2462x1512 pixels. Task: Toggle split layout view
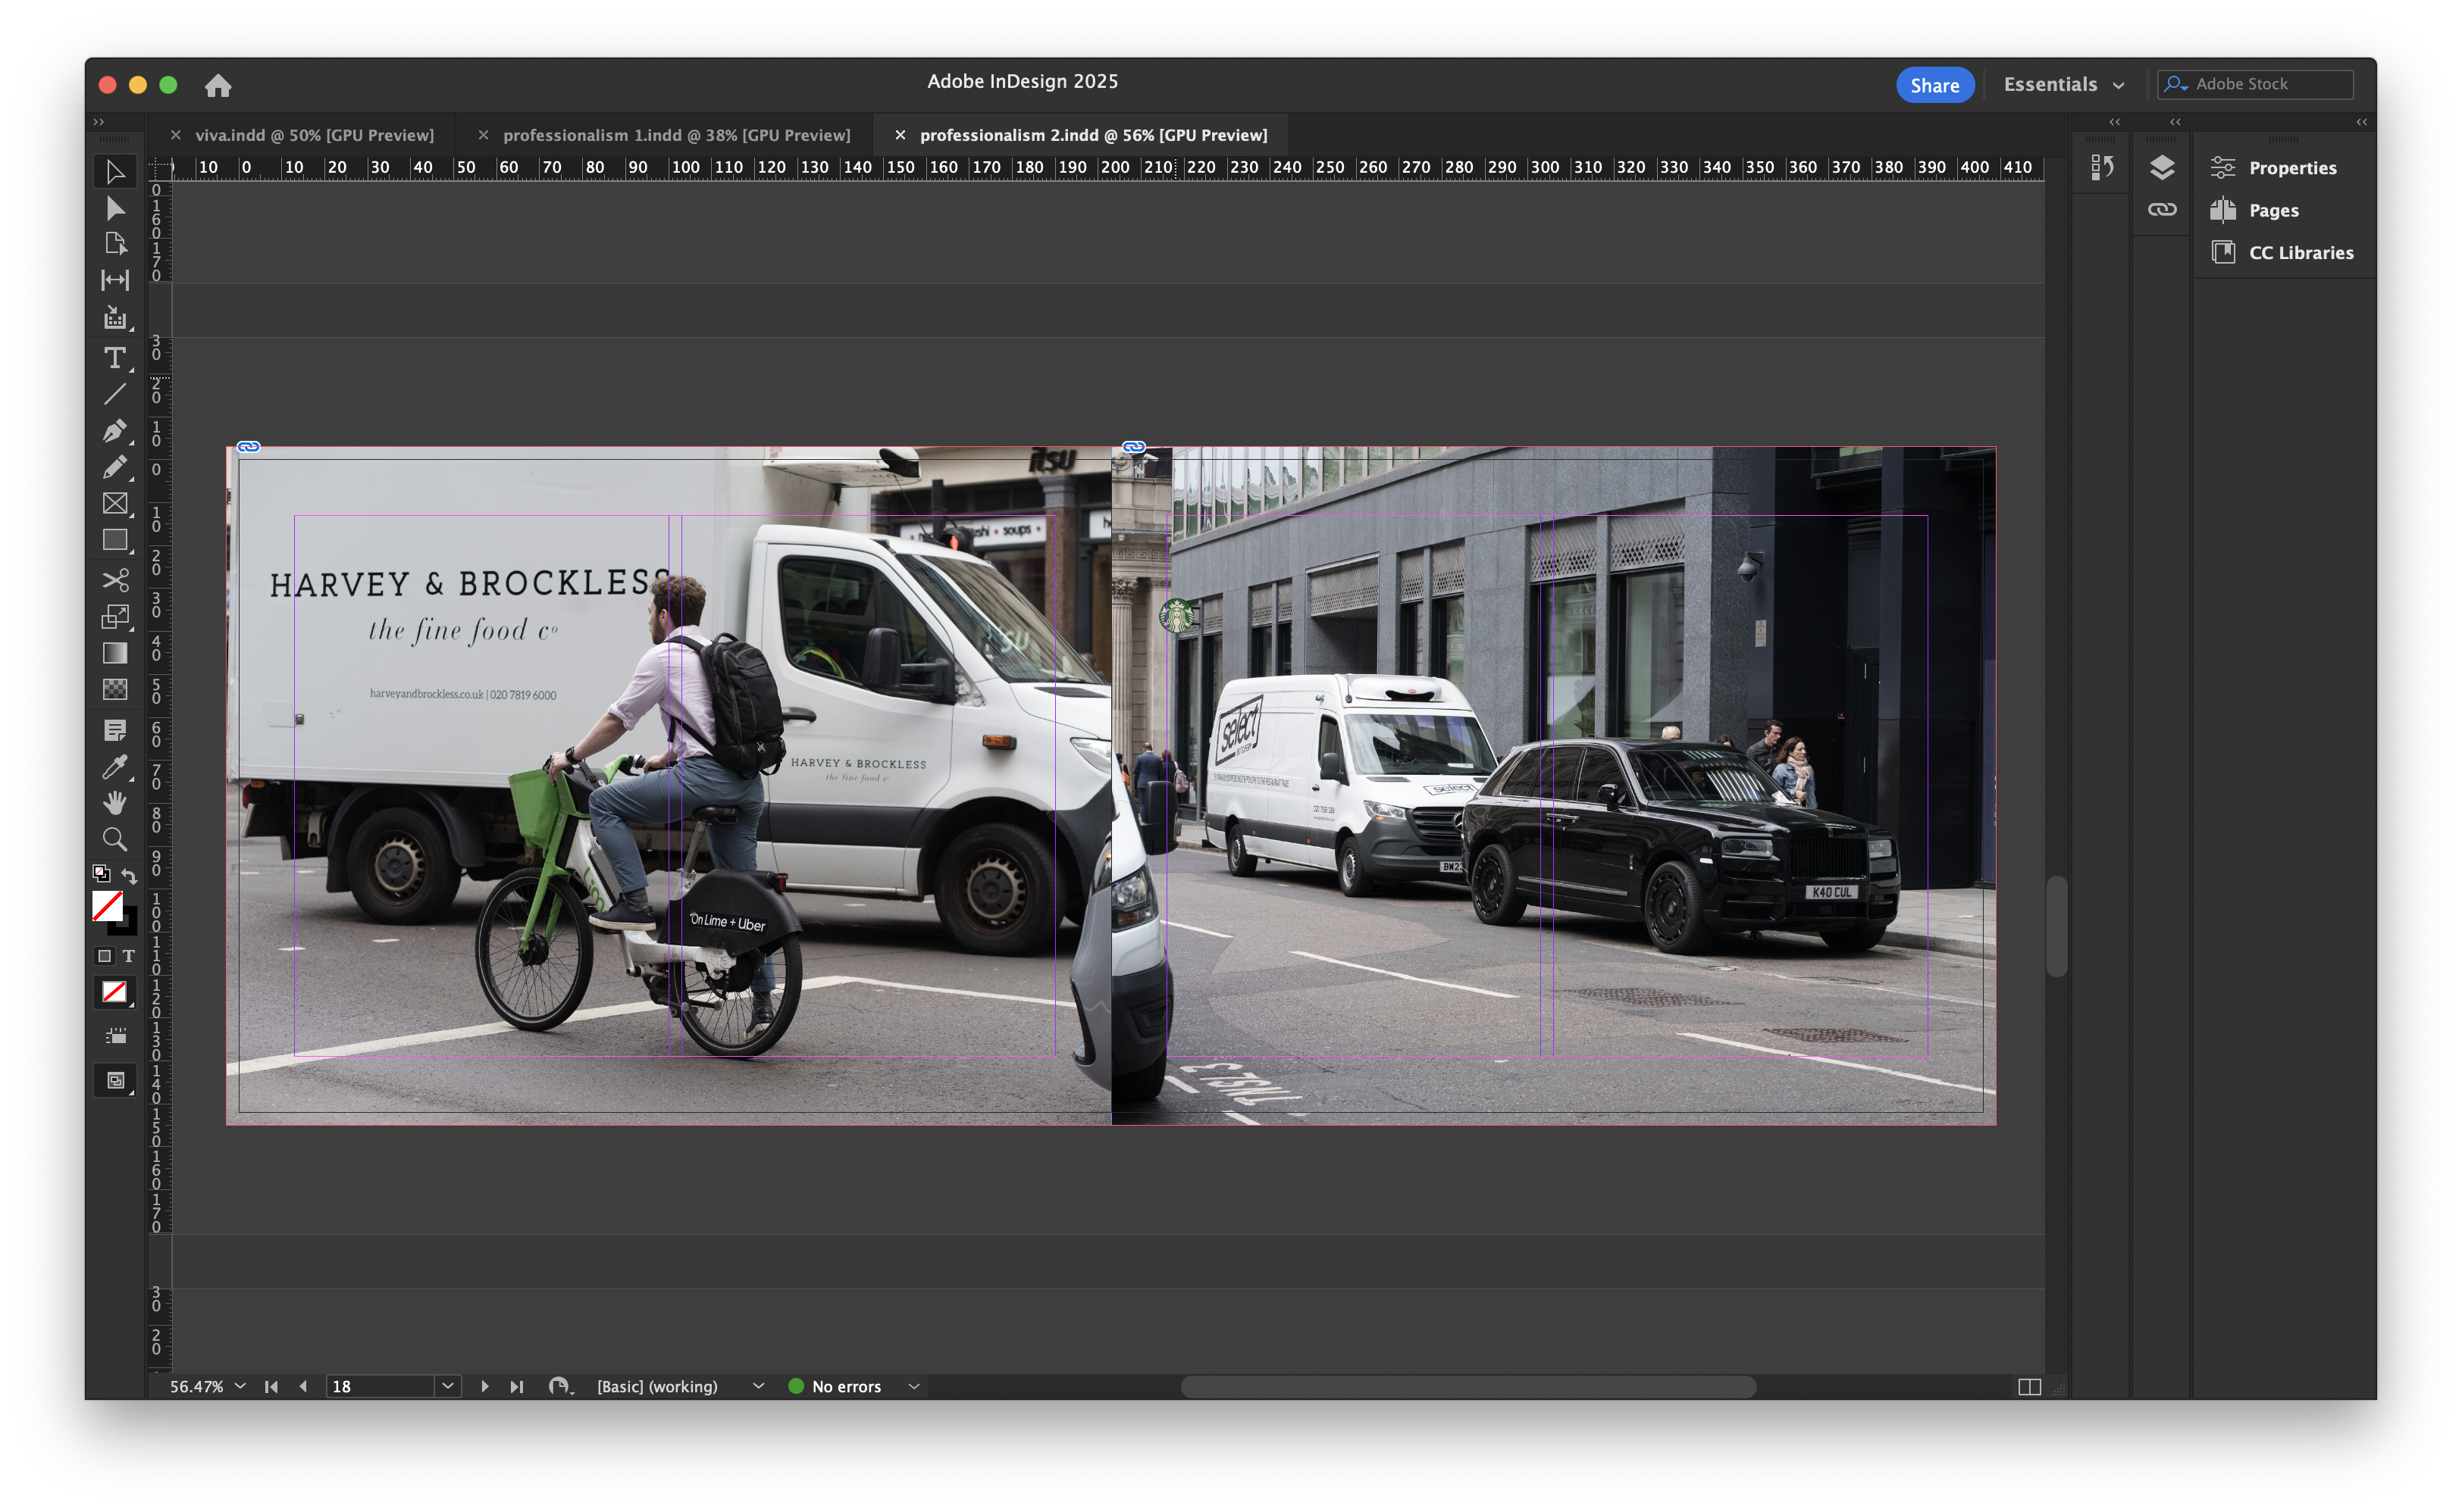[2029, 1387]
